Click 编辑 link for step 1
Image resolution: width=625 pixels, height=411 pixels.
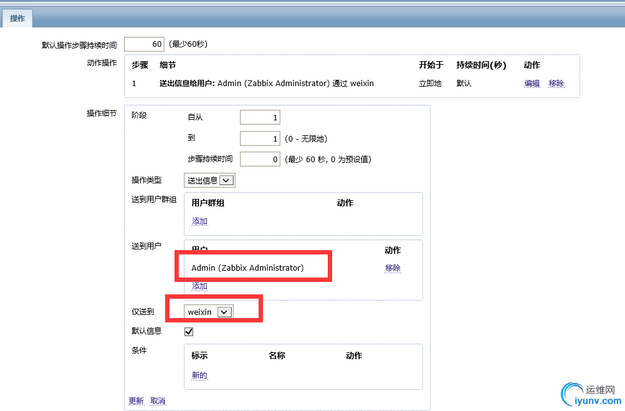[x=532, y=84]
